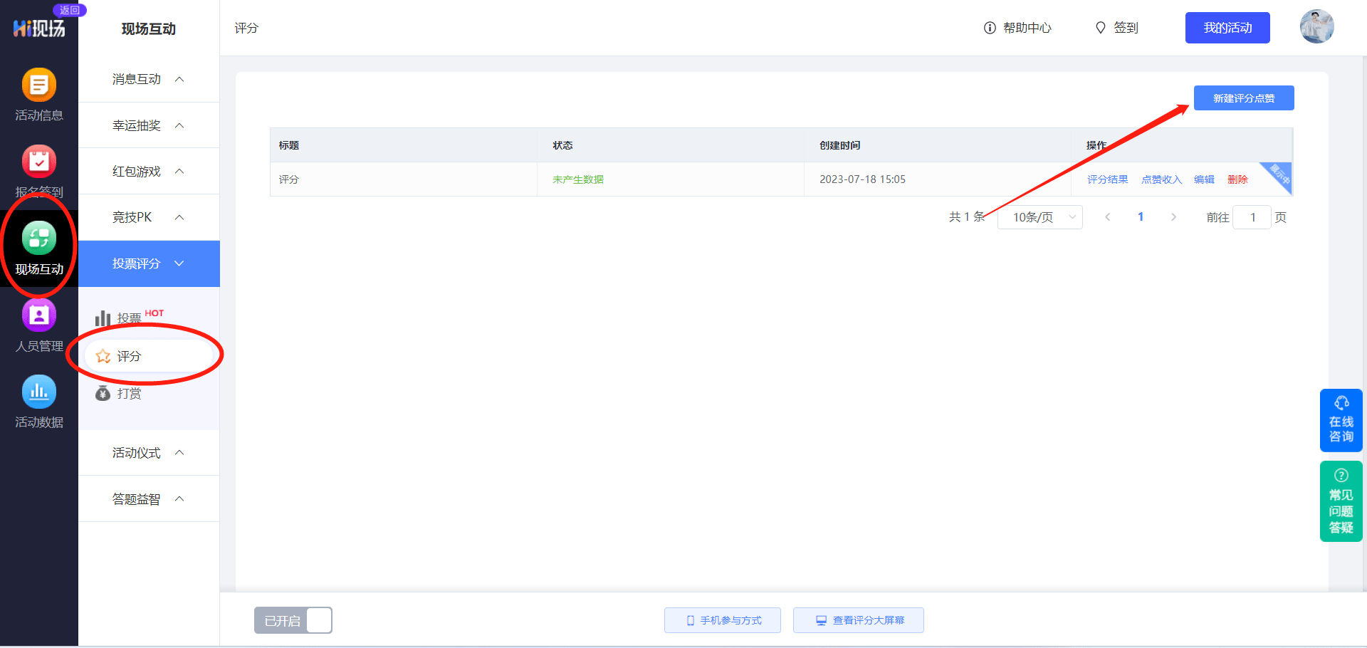Open the 报名签到 calendar icon
The width and height of the screenshot is (1367, 648).
tap(39, 162)
